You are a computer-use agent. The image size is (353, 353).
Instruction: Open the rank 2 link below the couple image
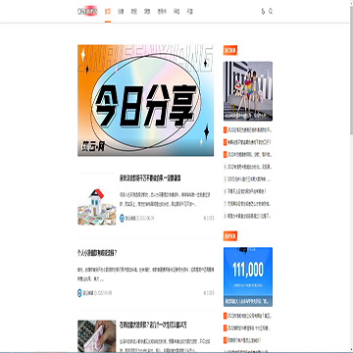click(x=248, y=142)
